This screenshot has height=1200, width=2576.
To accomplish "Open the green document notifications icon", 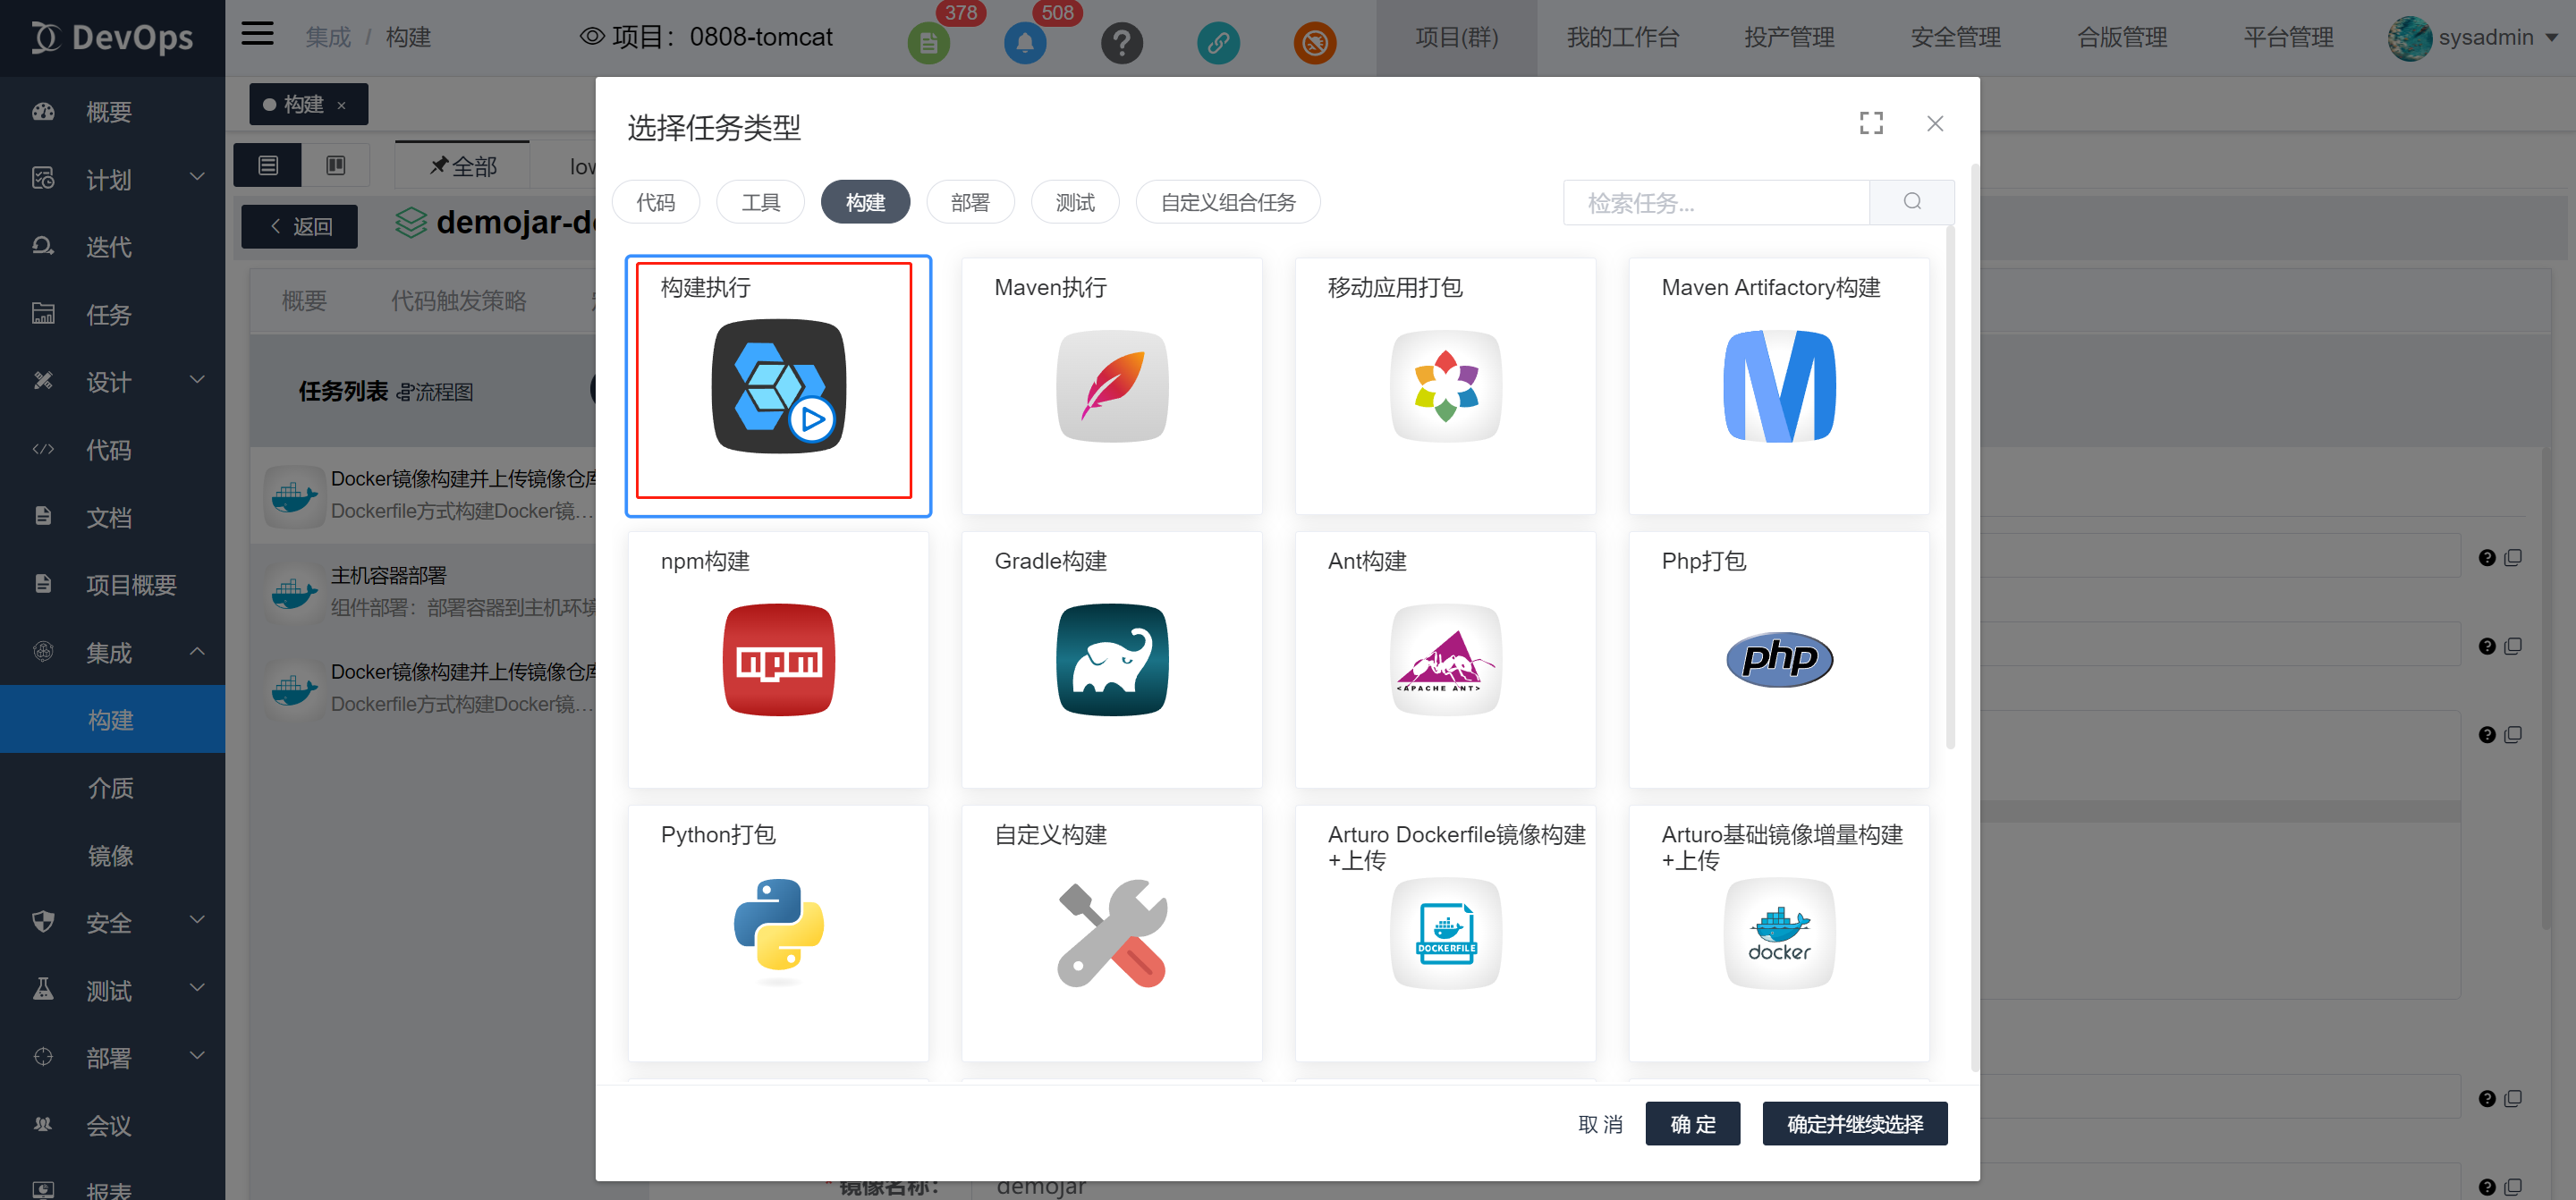I will [928, 43].
